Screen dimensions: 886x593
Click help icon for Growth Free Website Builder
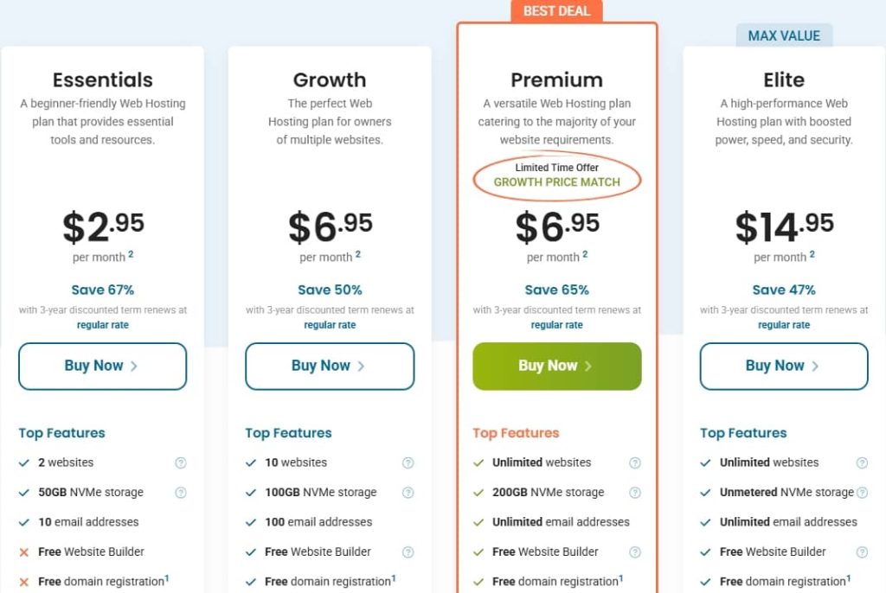pyautogui.click(x=408, y=552)
